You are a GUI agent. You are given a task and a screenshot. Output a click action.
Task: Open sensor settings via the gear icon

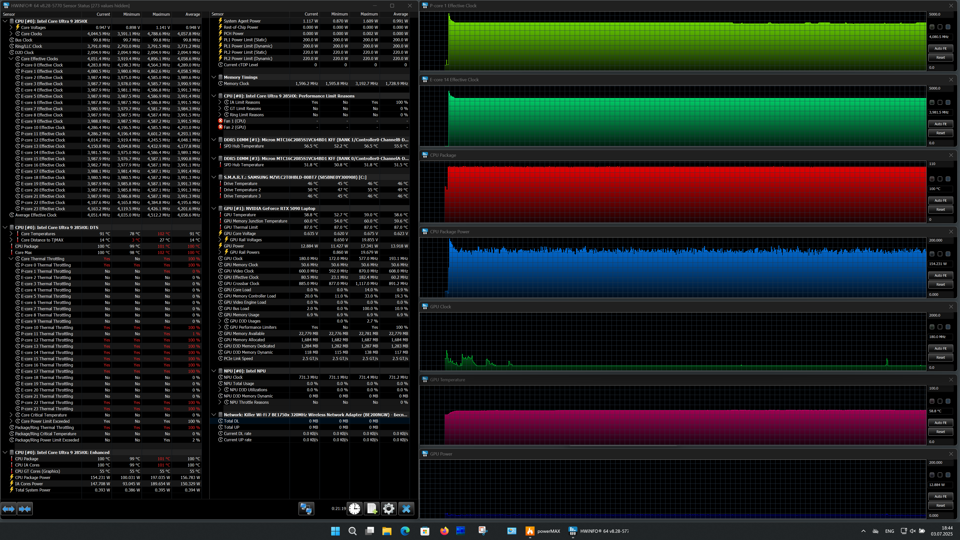389,509
